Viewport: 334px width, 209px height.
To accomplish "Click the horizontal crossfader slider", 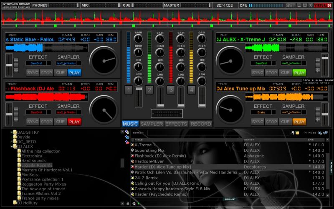I will (x=167, y=113).
